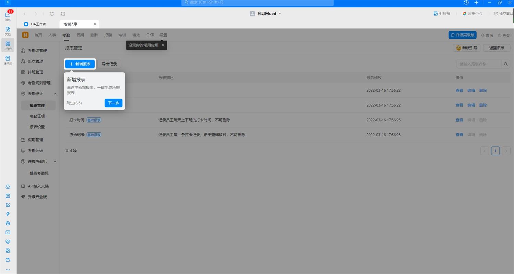Toggle the fullscreen expand icon
Image resolution: width=514 pixels, height=274 pixels.
[63, 14]
